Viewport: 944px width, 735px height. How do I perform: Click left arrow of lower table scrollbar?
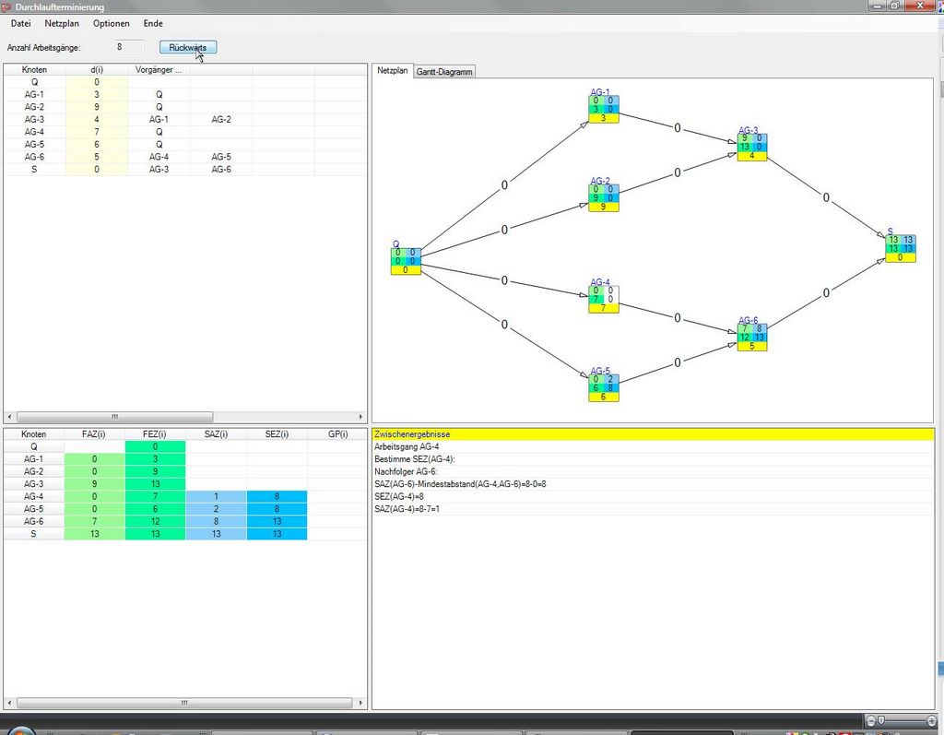click(x=9, y=703)
